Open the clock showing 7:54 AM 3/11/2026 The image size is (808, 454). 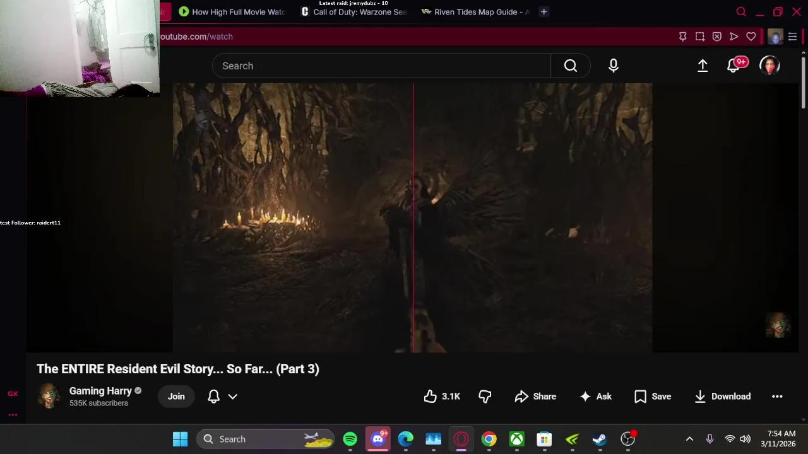click(778, 439)
